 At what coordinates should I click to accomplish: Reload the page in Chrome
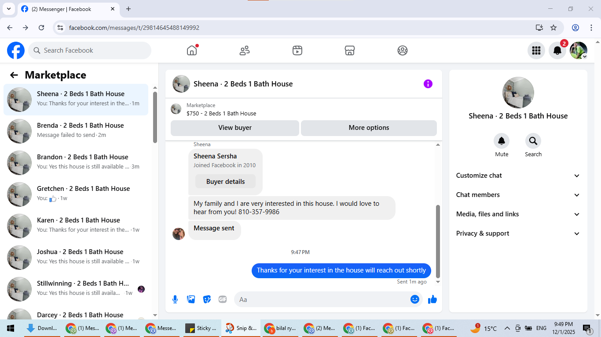[x=41, y=28]
